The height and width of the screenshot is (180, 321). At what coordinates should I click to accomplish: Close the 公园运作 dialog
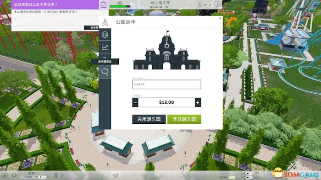[x=220, y=18]
